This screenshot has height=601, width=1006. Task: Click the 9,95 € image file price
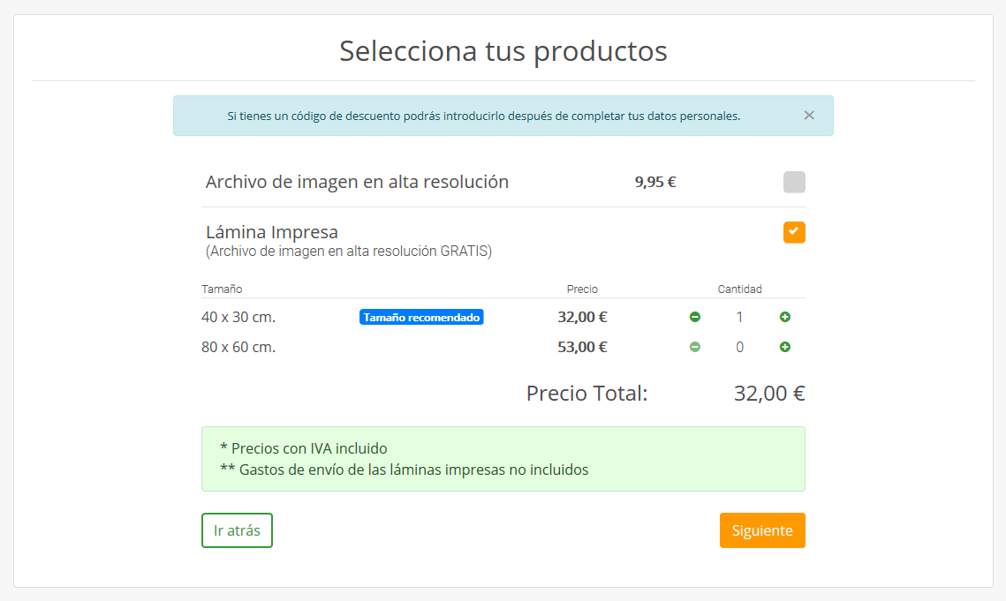coord(655,183)
